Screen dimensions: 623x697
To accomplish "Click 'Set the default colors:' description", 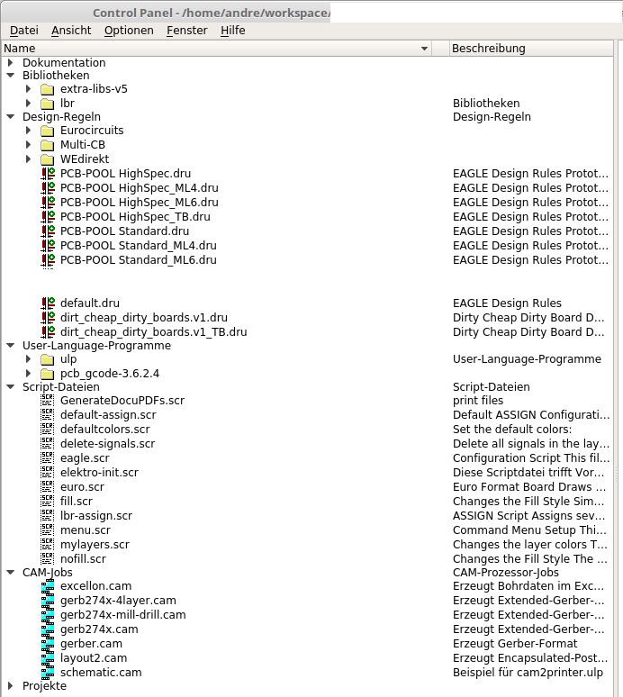I will [512, 430].
